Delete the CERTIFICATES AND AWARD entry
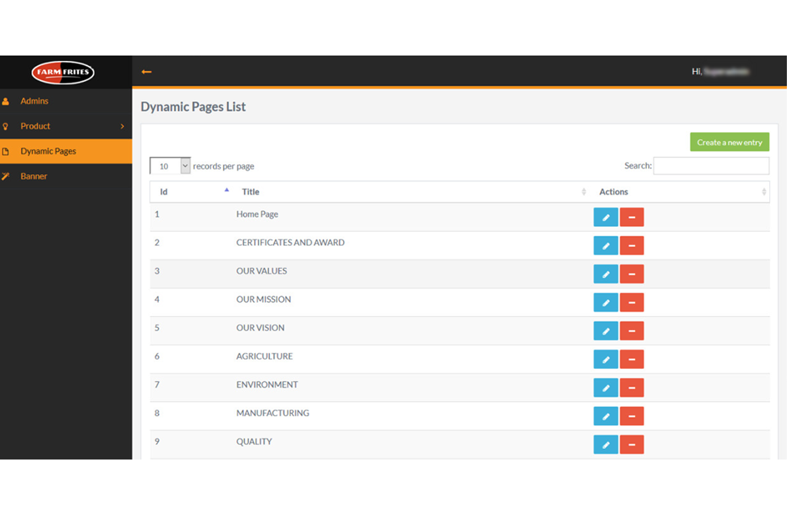This screenshot has height=521, width=787. pos(632,245)
